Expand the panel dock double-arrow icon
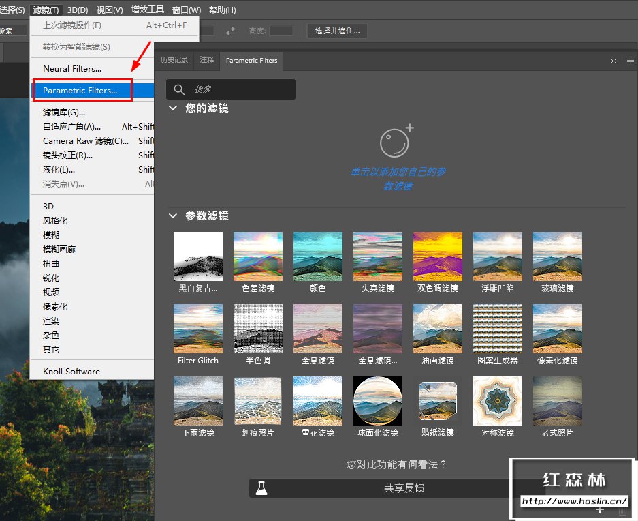Image resolution: width=638 pixels, height=521 pixels. [613, 61]
